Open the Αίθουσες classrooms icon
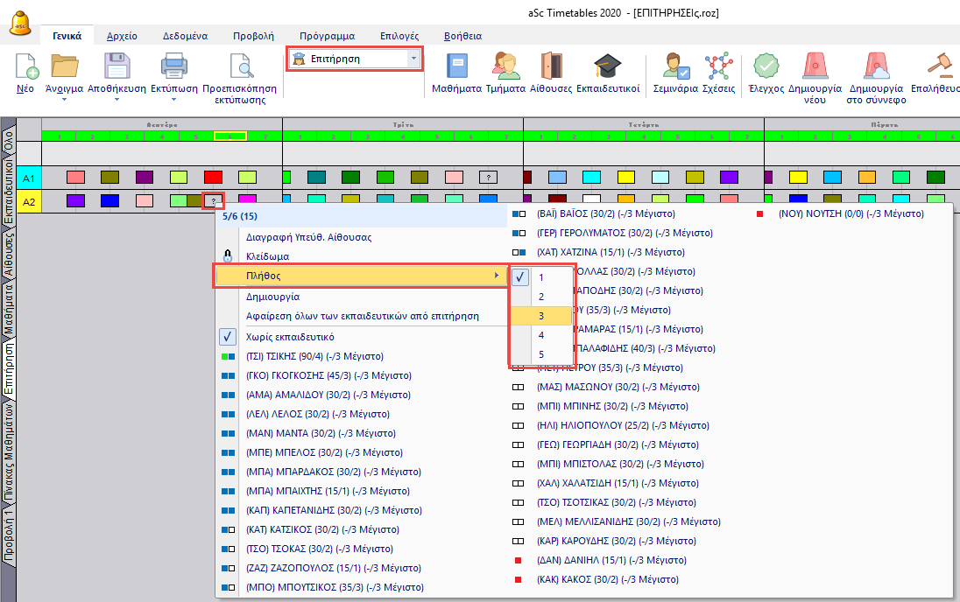The image size is (960, 602). [x=551, y=67]
